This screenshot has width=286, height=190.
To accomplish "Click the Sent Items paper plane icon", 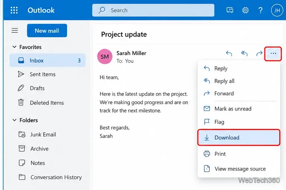I will 21,74.
